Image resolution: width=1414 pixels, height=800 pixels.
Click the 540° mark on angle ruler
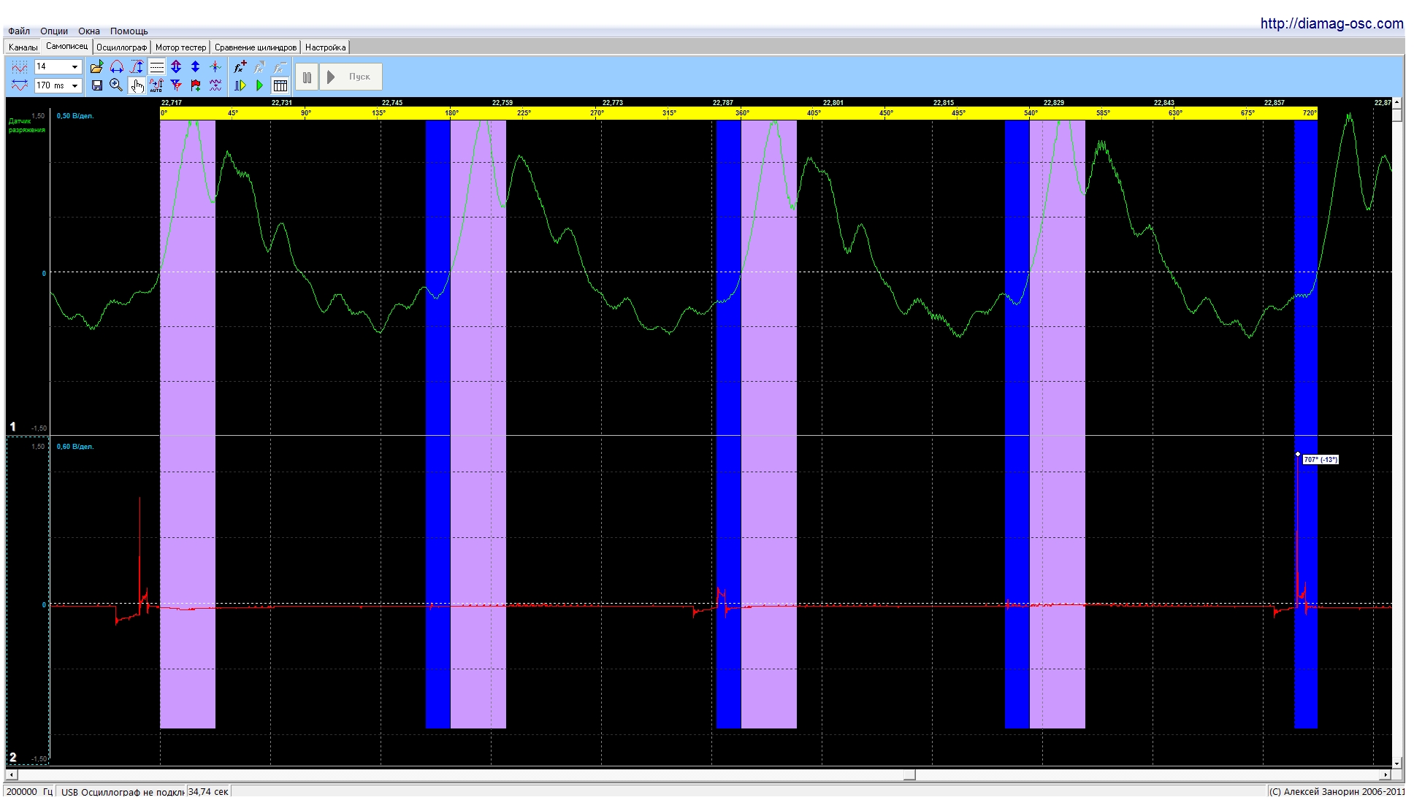point(1031,113)
